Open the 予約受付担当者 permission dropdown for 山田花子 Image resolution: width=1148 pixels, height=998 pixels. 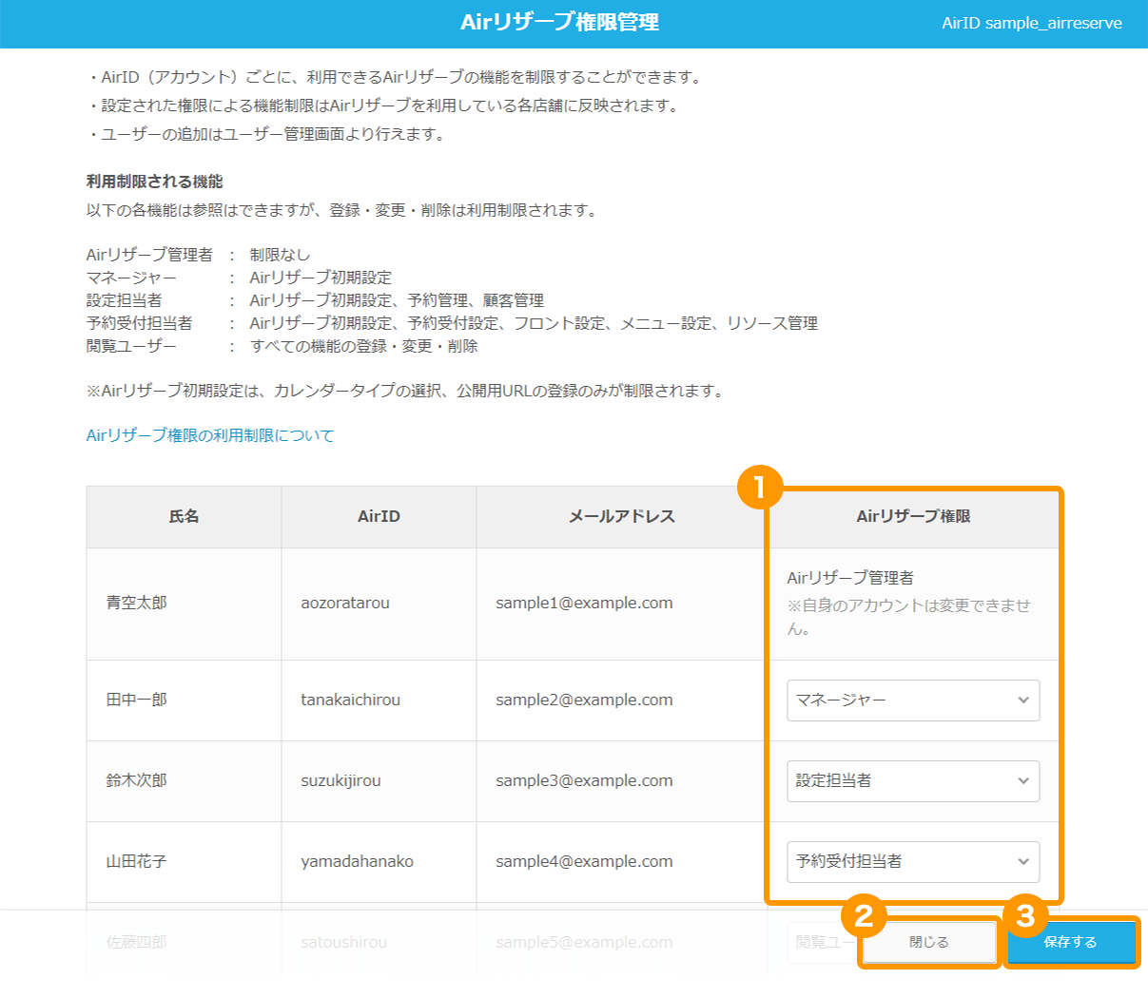913,862
